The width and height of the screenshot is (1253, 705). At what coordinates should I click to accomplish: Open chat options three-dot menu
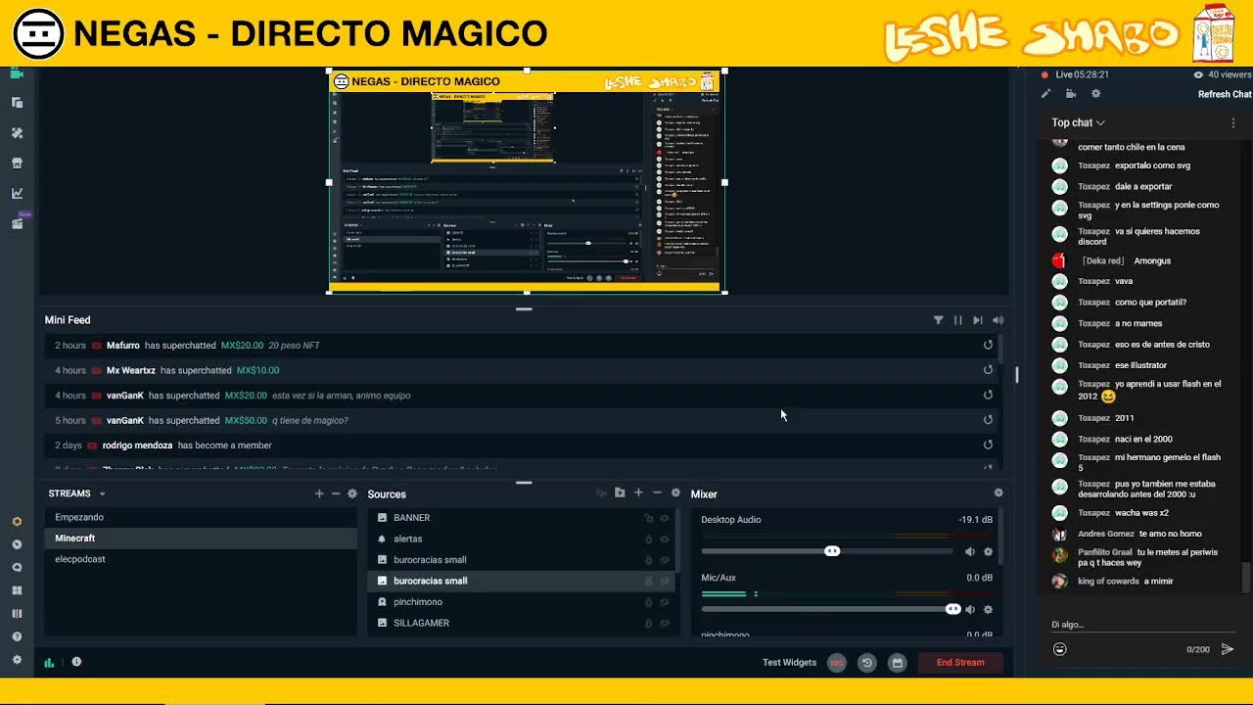click(1232, 123)
